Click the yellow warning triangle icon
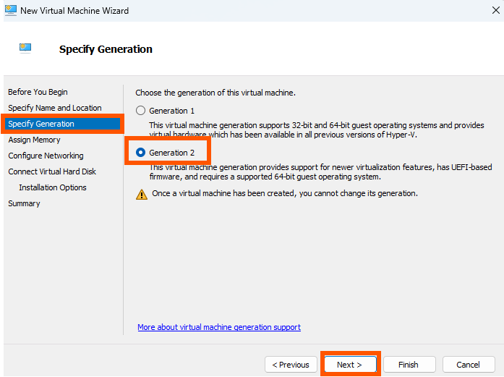504x377 pixels. click(142, 195)
